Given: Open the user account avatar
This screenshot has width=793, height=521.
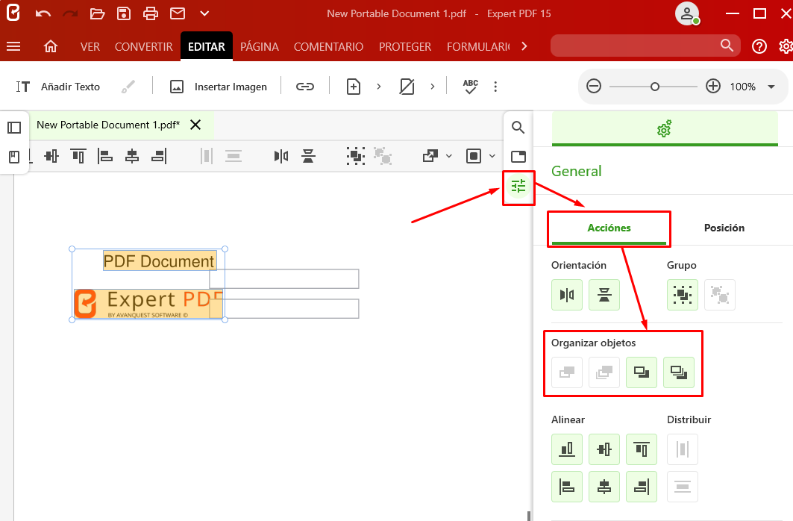Looking at the screenshot, I should 687,13.
